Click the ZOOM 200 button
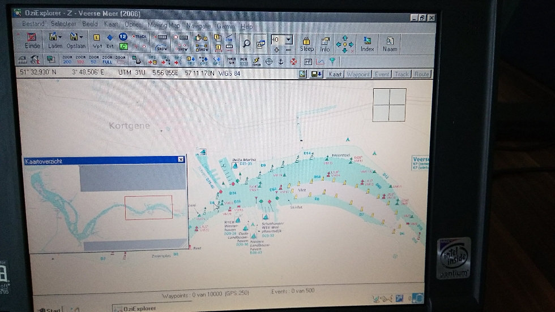555x312 pixels. (67, 60)
